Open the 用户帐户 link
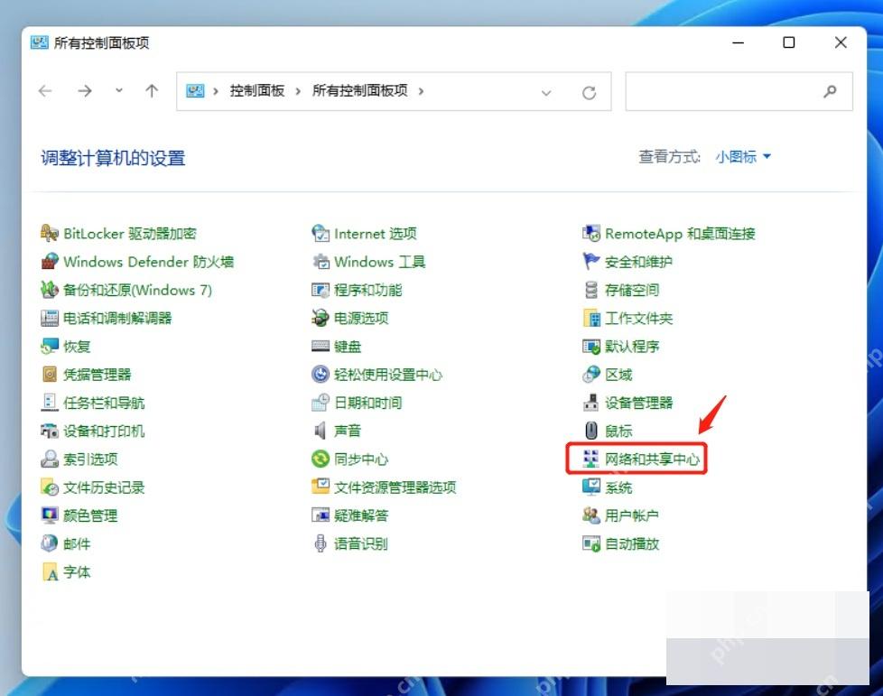The image size is (883, 696). 632,515
